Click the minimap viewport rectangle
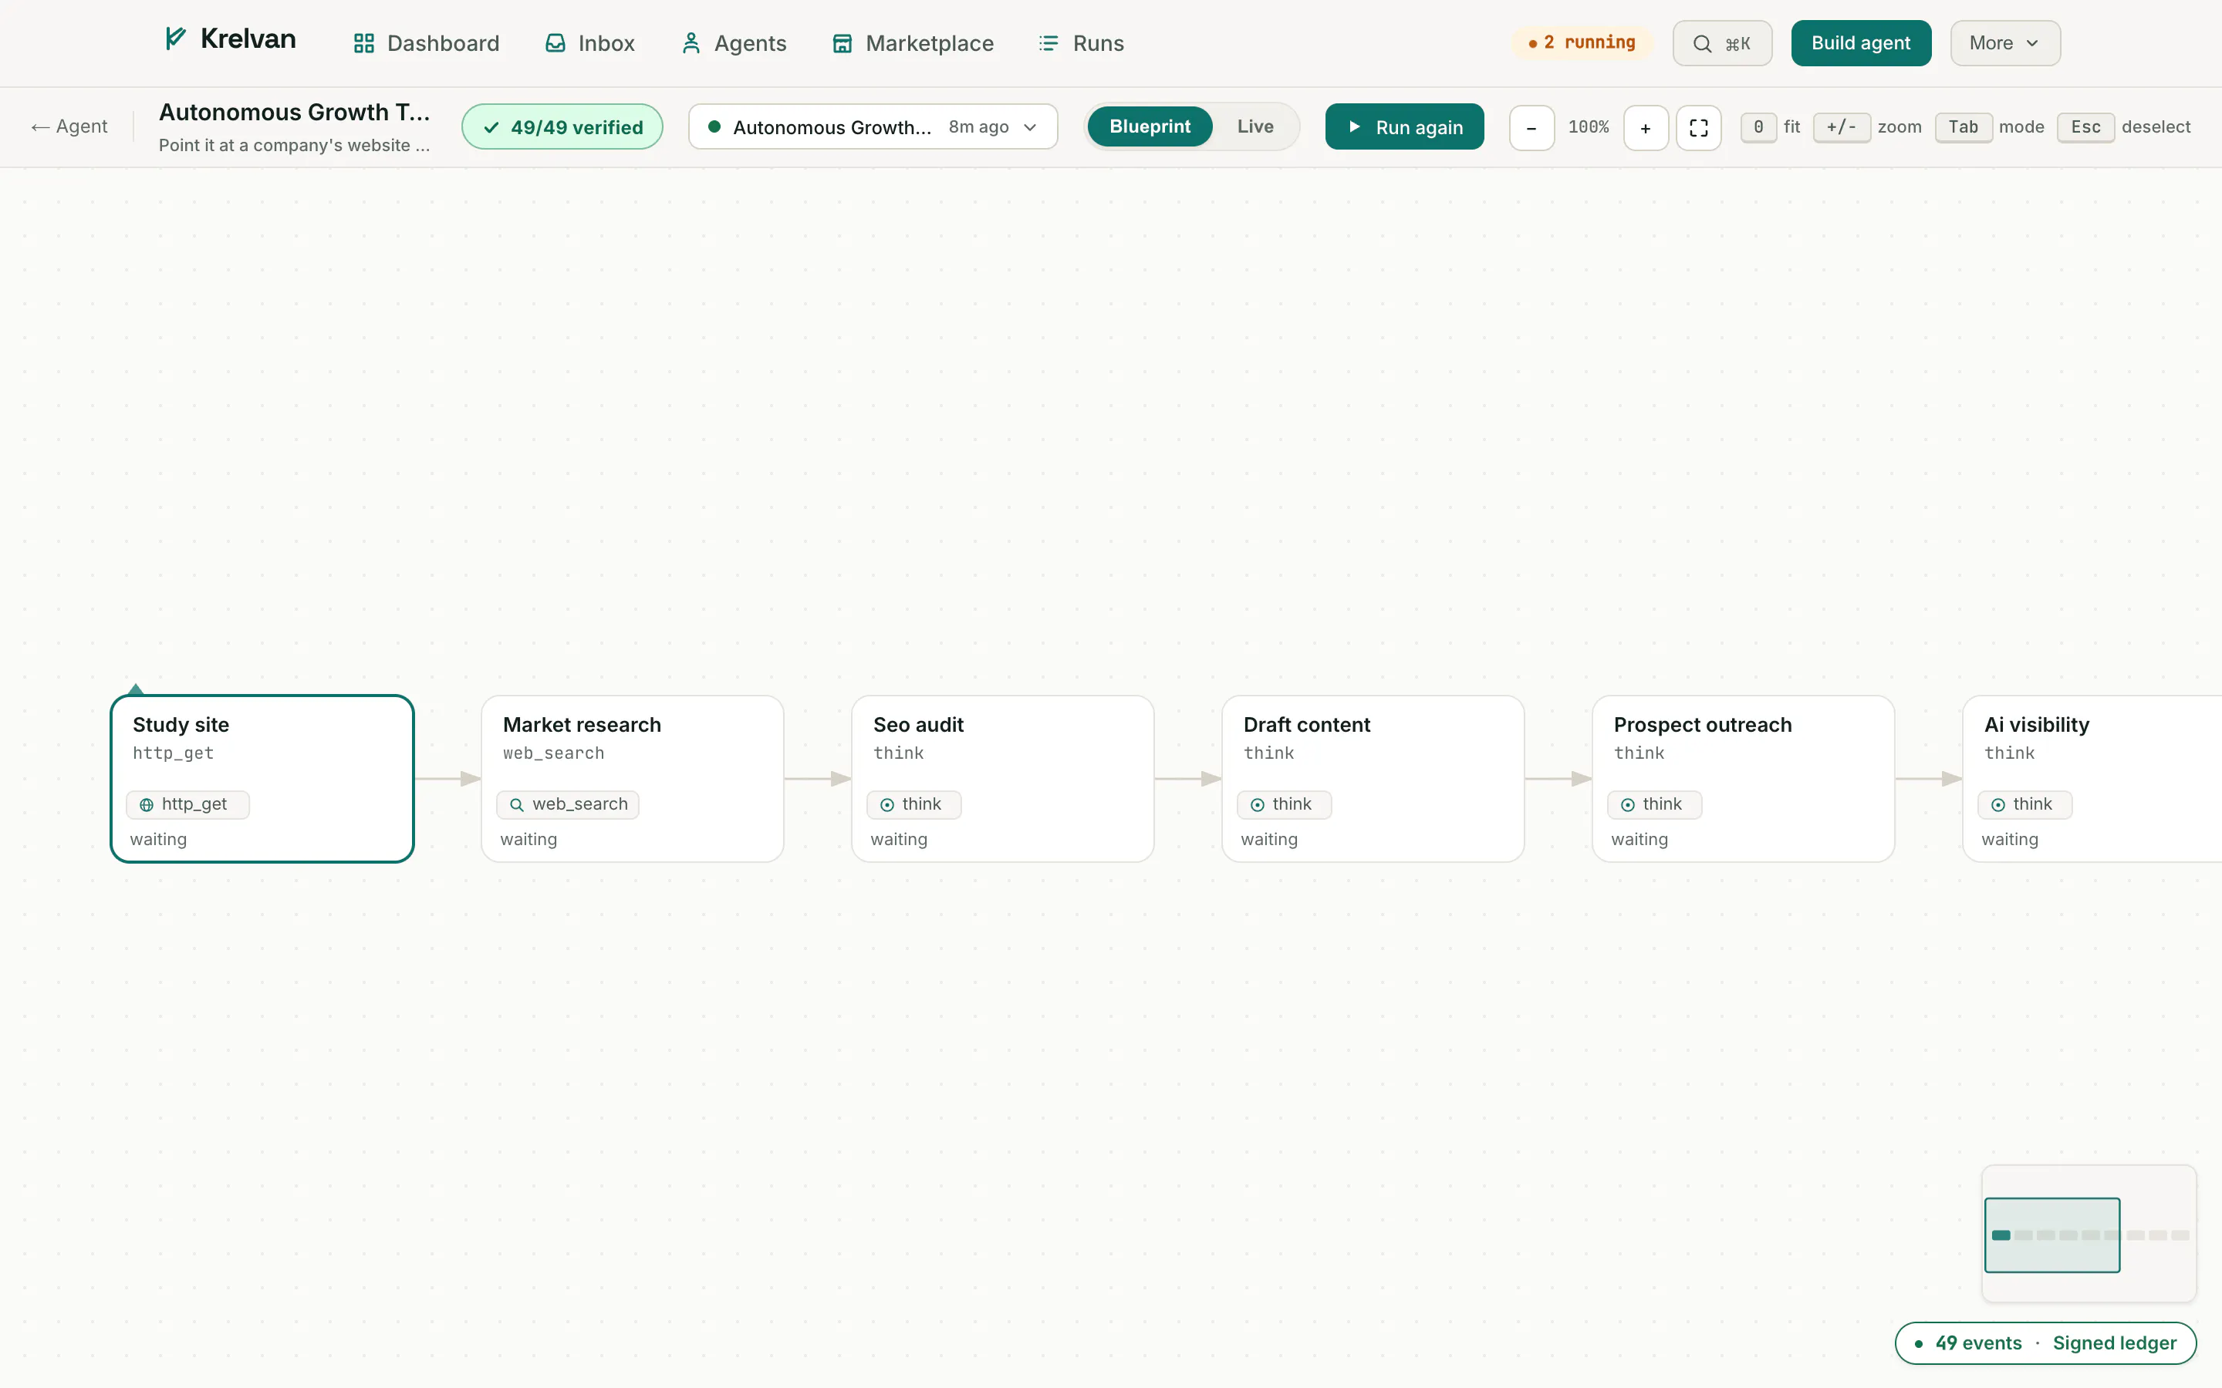This screenshot has height=1388, width=2222. tap(2051, 1235)
